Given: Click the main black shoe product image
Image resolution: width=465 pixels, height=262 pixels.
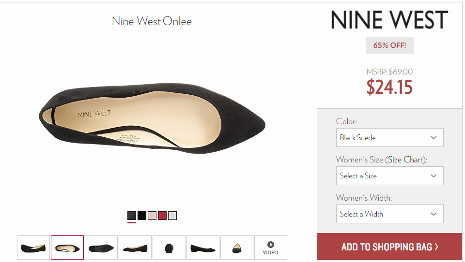Looking at the screenshot, I should point(152,118).
